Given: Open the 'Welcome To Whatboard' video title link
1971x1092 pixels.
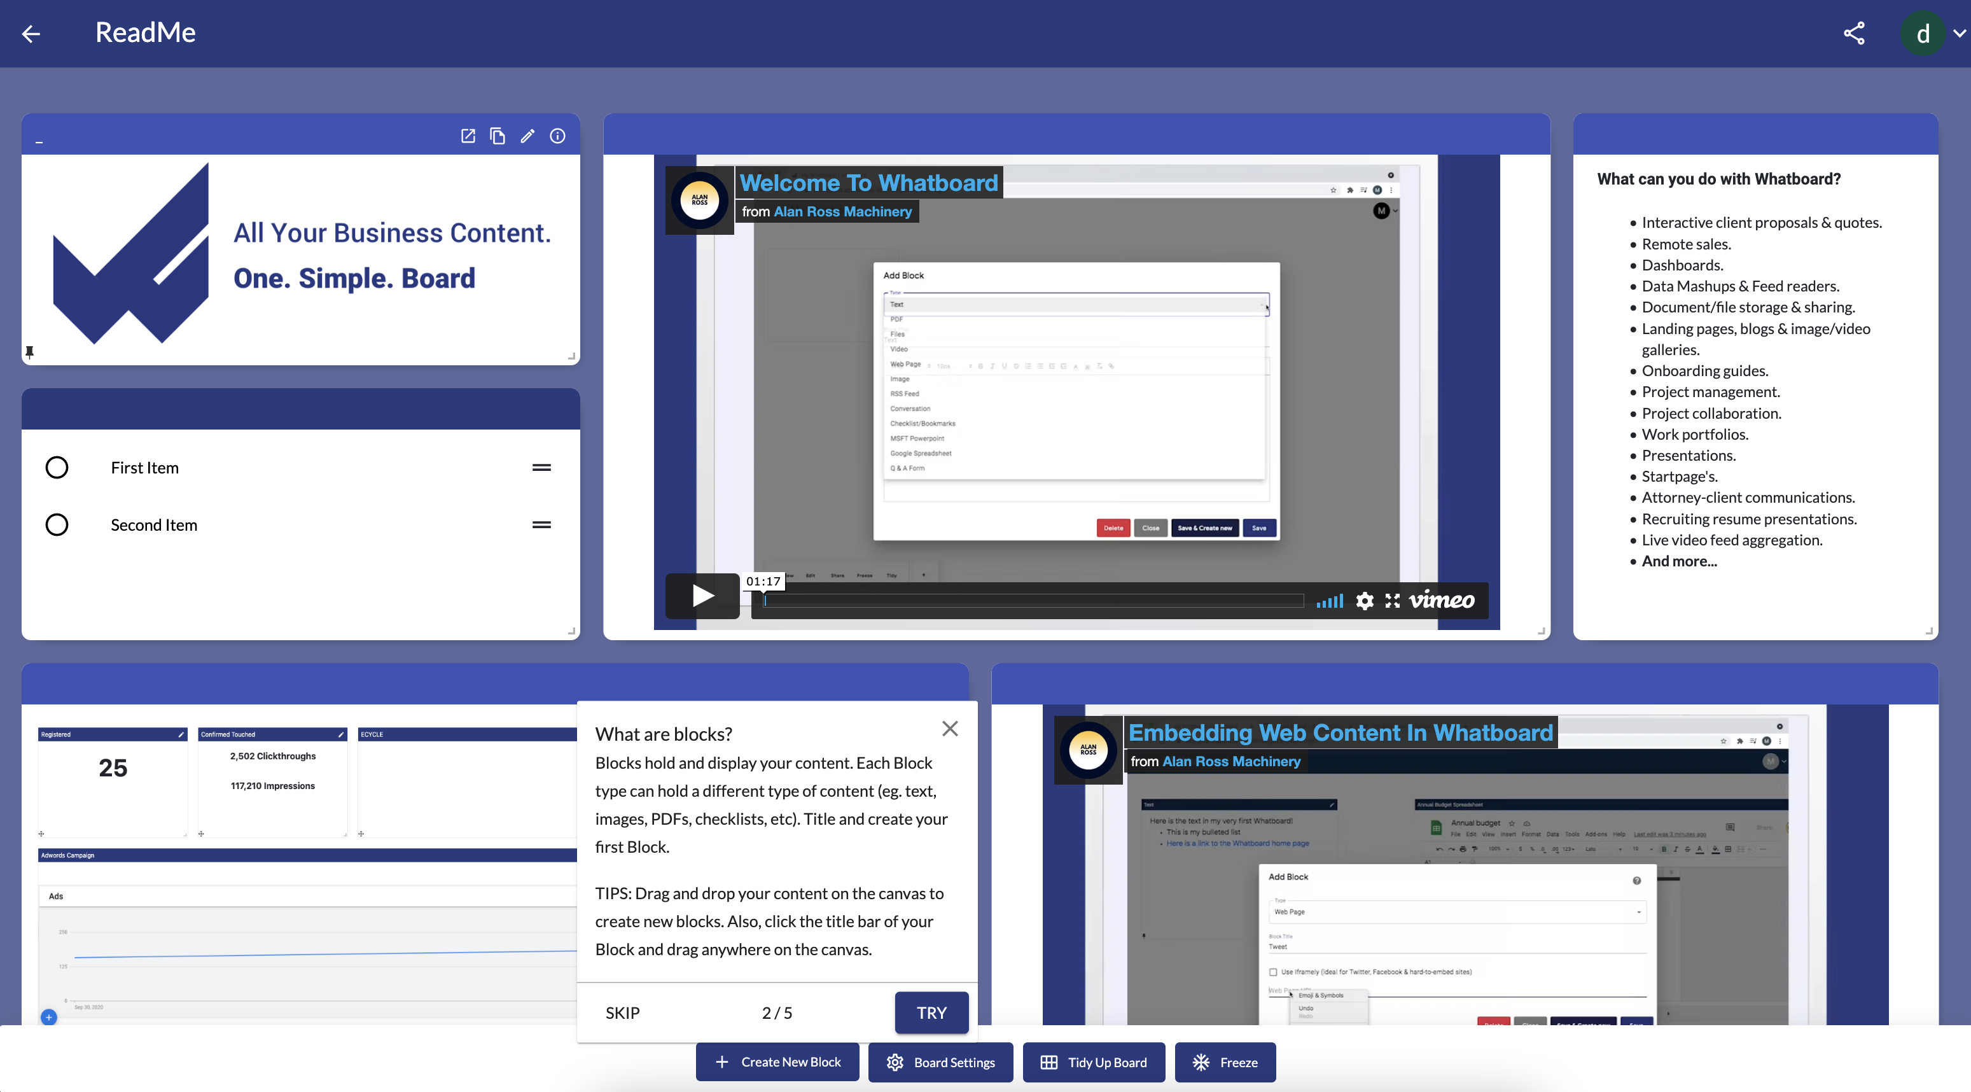Looking at the screenshot, I should point(869,183).
